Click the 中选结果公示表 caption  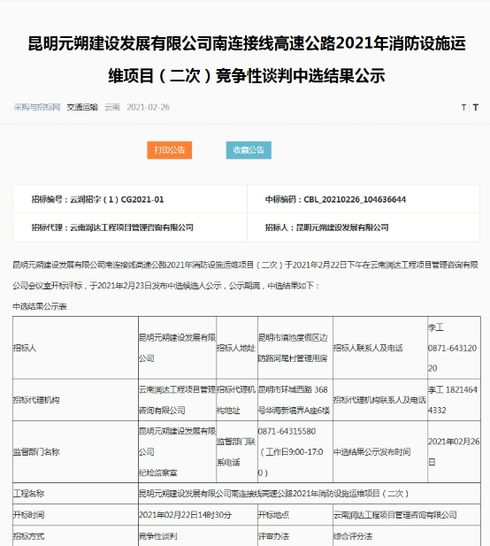[x=40, y=306]
